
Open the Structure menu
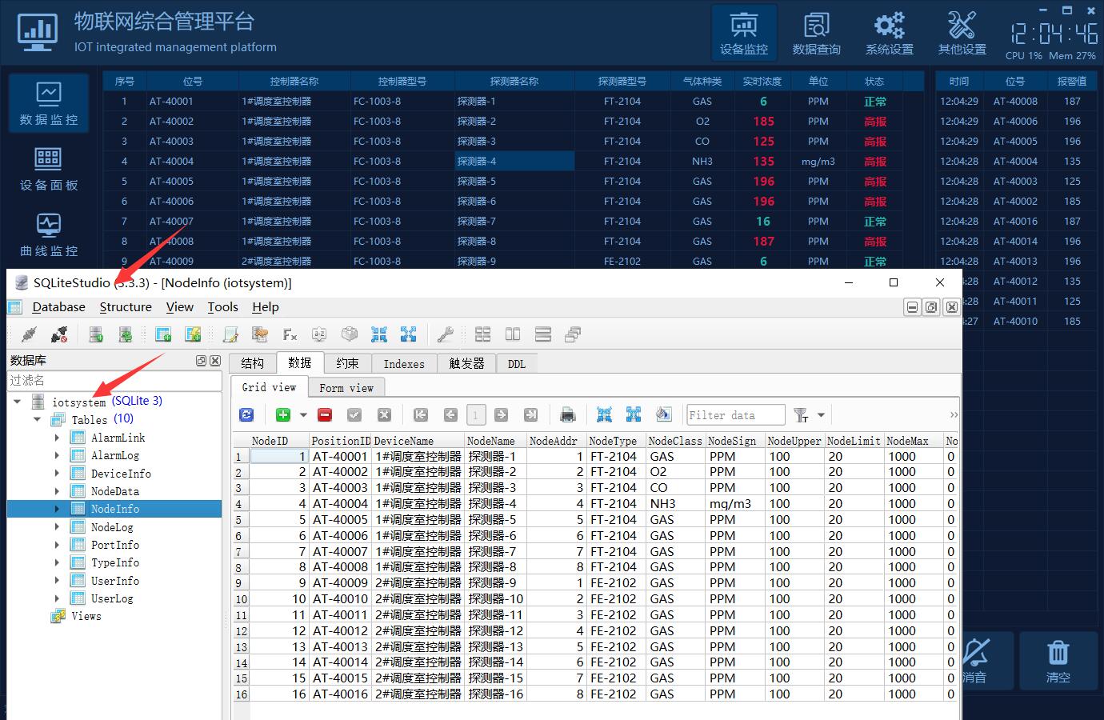pos(126,307)
